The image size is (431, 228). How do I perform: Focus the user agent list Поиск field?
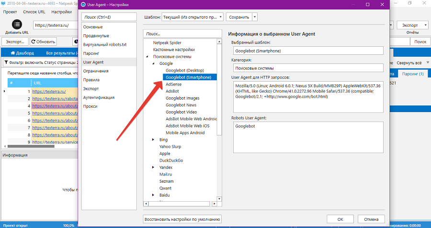point(182,34)
